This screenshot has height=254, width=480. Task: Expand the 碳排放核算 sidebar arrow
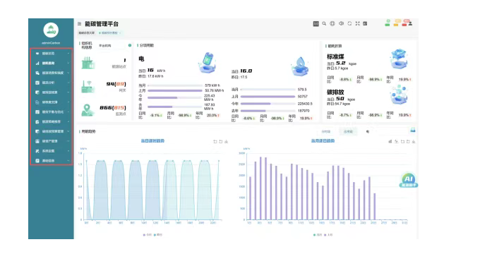coord(68,92)
